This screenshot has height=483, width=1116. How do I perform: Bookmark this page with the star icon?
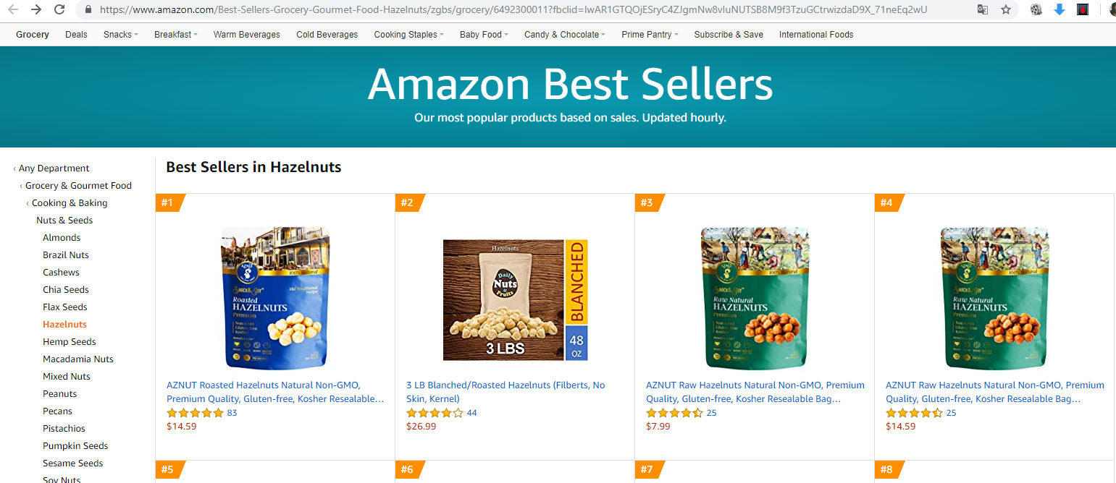pos(1006,9)
